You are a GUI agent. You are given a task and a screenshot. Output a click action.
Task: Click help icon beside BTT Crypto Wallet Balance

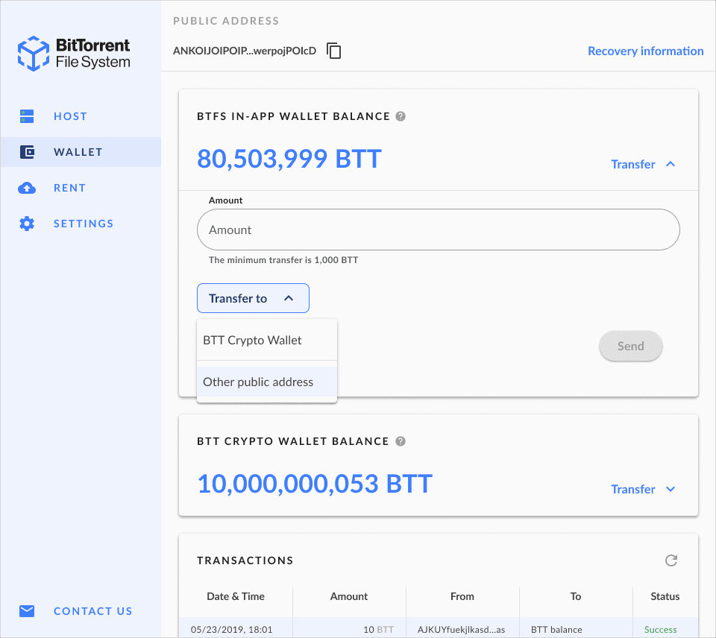pyautogui.click(x=401, y=441)
